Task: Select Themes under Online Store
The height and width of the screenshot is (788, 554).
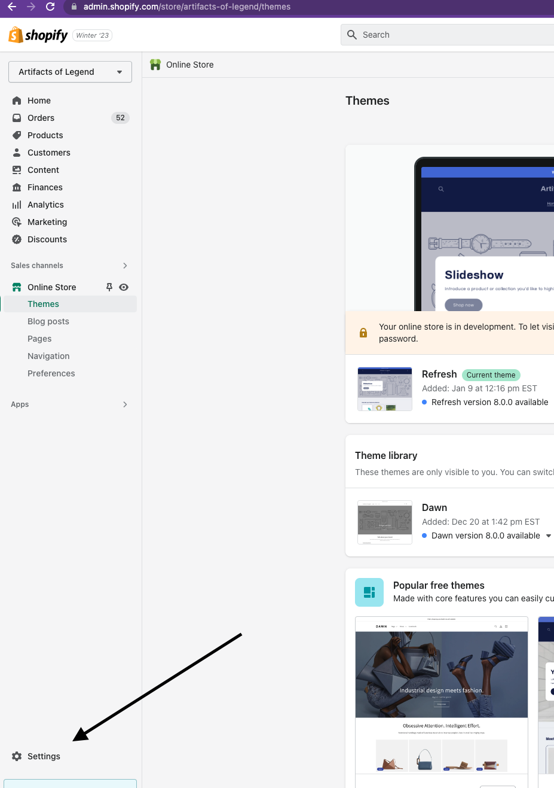Action: [x=70, y=304]
